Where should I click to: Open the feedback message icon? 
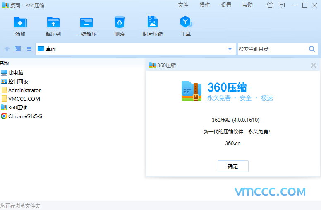click(282, 5)
